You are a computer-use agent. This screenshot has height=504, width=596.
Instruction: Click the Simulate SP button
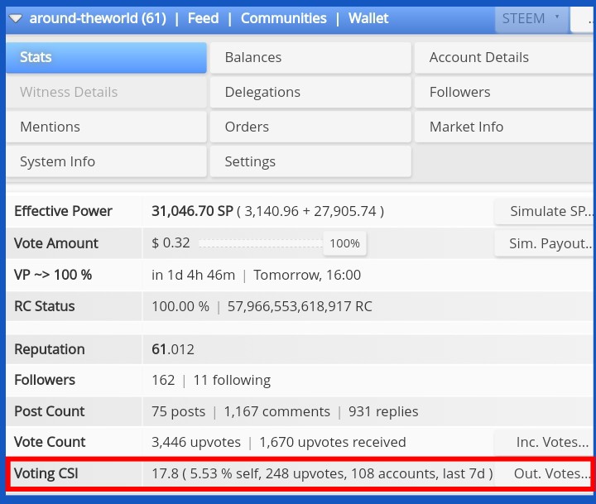tap(545, 211)
